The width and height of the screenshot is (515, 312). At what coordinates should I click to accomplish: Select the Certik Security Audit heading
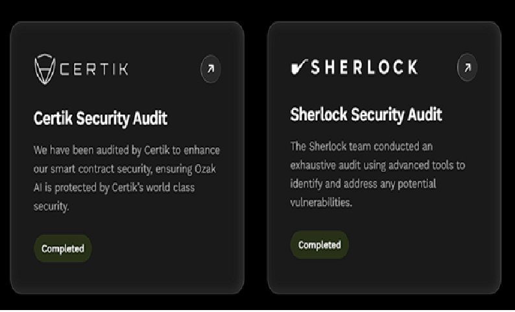pyautogui.click(x=101, y=119)
